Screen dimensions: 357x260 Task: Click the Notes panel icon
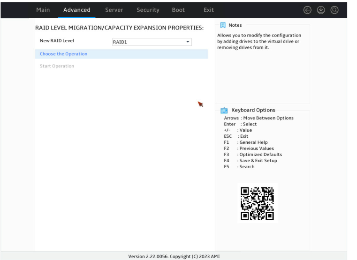pos(223,25)
